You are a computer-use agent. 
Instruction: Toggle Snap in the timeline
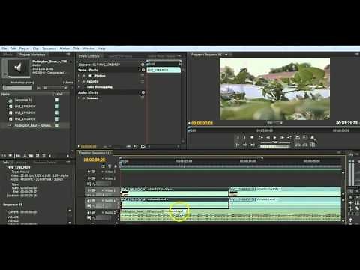coord(103,166)
